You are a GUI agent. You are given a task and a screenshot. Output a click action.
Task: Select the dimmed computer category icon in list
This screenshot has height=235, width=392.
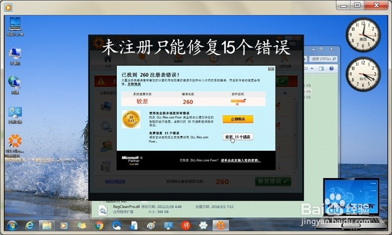(x=107, y=106)
